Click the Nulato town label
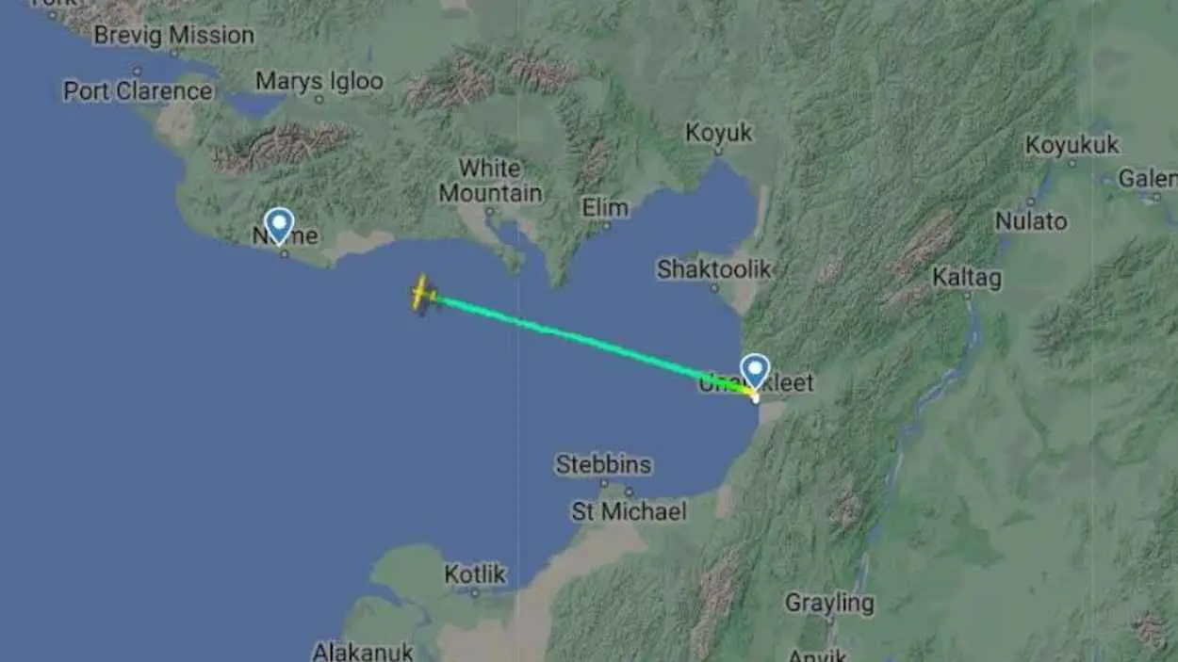 1031,221
